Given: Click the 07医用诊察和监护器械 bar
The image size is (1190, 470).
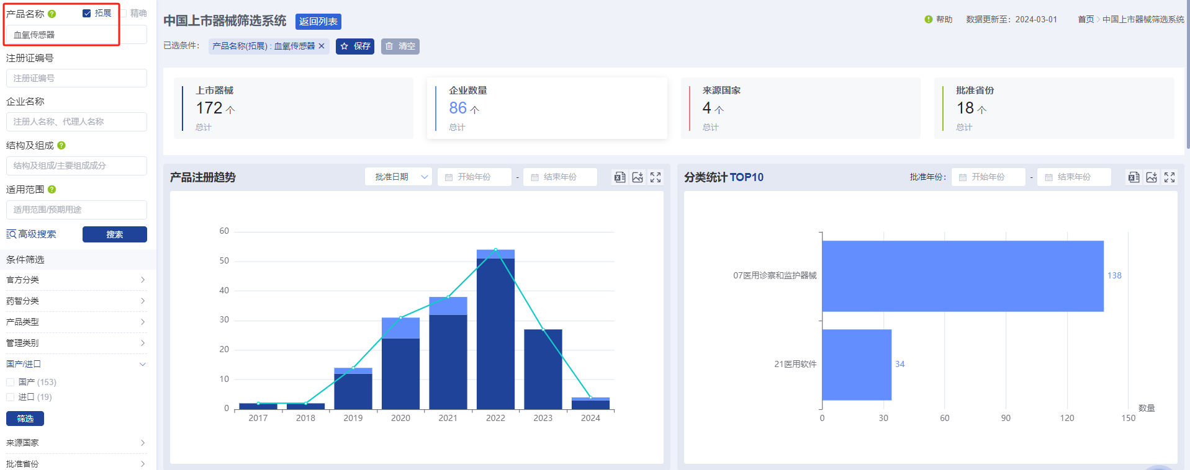Looking at the screenshot, I should click(x=963, y=276).
